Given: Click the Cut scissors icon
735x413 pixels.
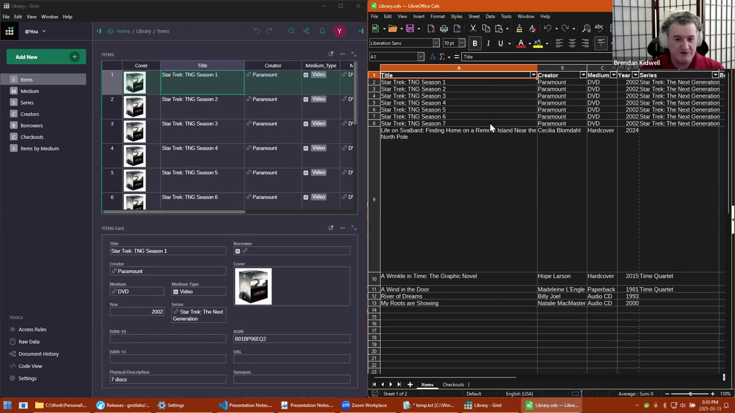Looking at the screenshot, I should [x=473, y=28].
